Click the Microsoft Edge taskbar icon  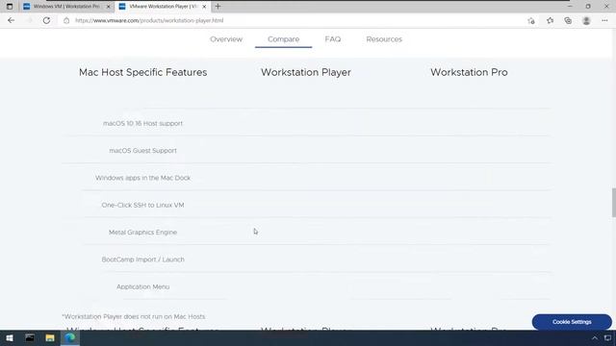click(70, 337)
